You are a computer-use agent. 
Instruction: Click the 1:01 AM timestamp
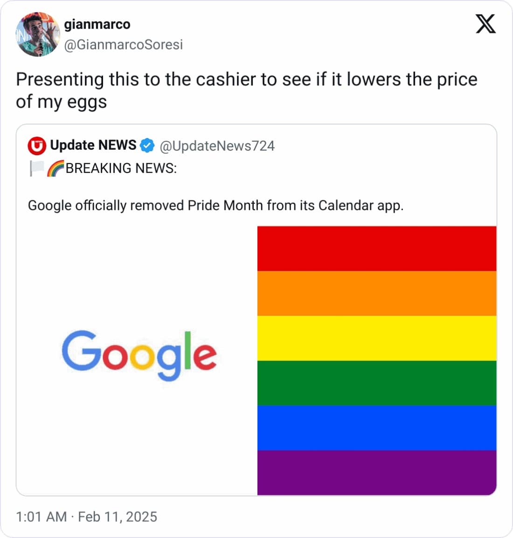(x=41, y=517)
